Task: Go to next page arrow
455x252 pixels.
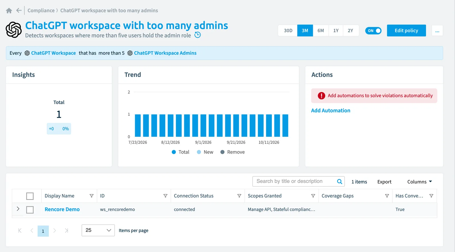Action: point(55,231)
